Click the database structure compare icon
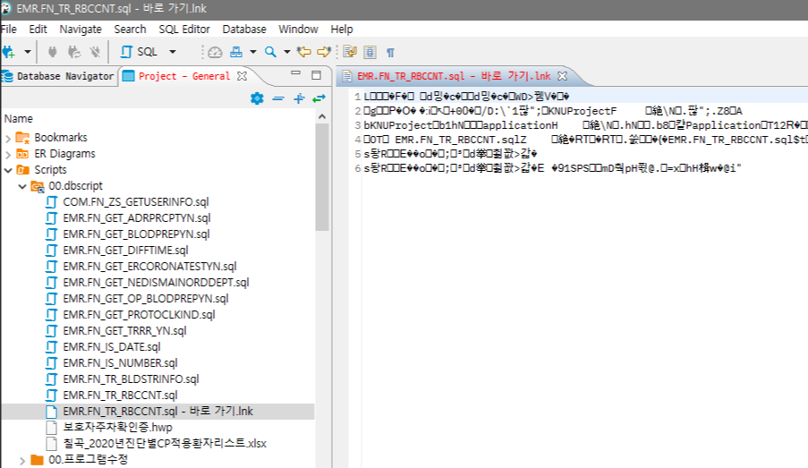The height and width of the screenshot is (468, 808). [x=236, y=52]
